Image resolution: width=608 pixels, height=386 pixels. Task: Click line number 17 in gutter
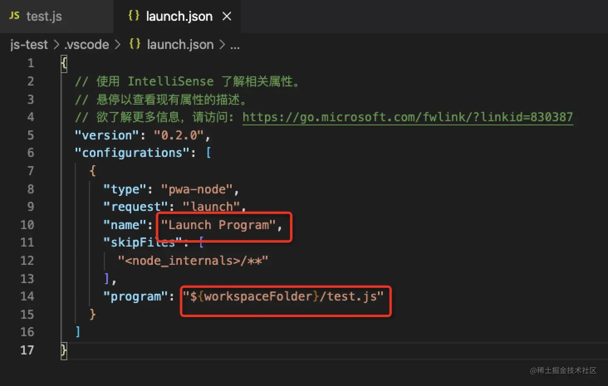(x=27, y=350)
